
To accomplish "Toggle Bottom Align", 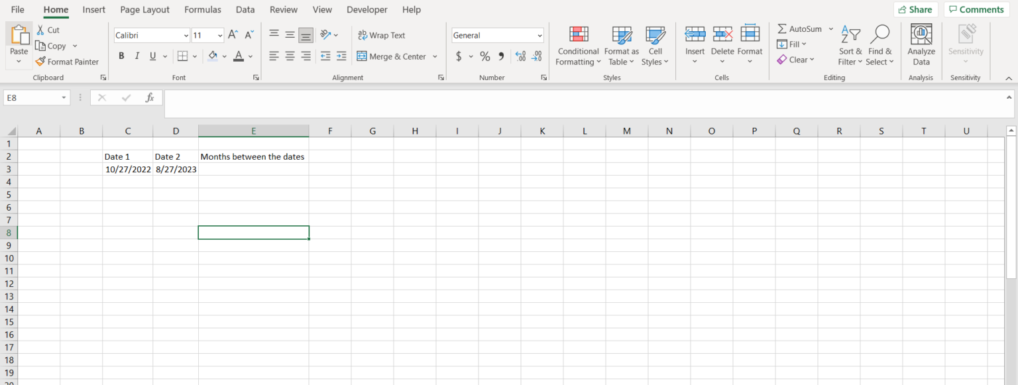I will tap(306, 35).
